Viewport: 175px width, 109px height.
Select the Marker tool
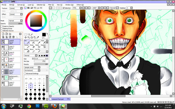(x=27, y=46)
